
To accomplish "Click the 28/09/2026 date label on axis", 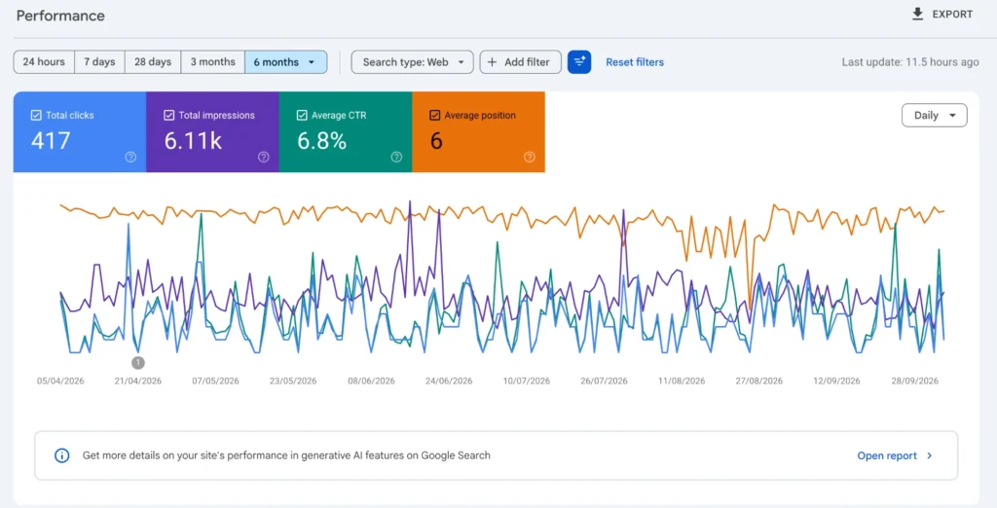I will [914, 381].
